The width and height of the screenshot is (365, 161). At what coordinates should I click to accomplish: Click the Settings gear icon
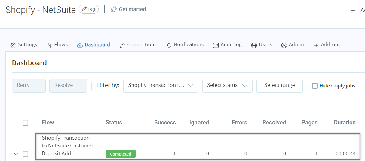click(13, 45)
